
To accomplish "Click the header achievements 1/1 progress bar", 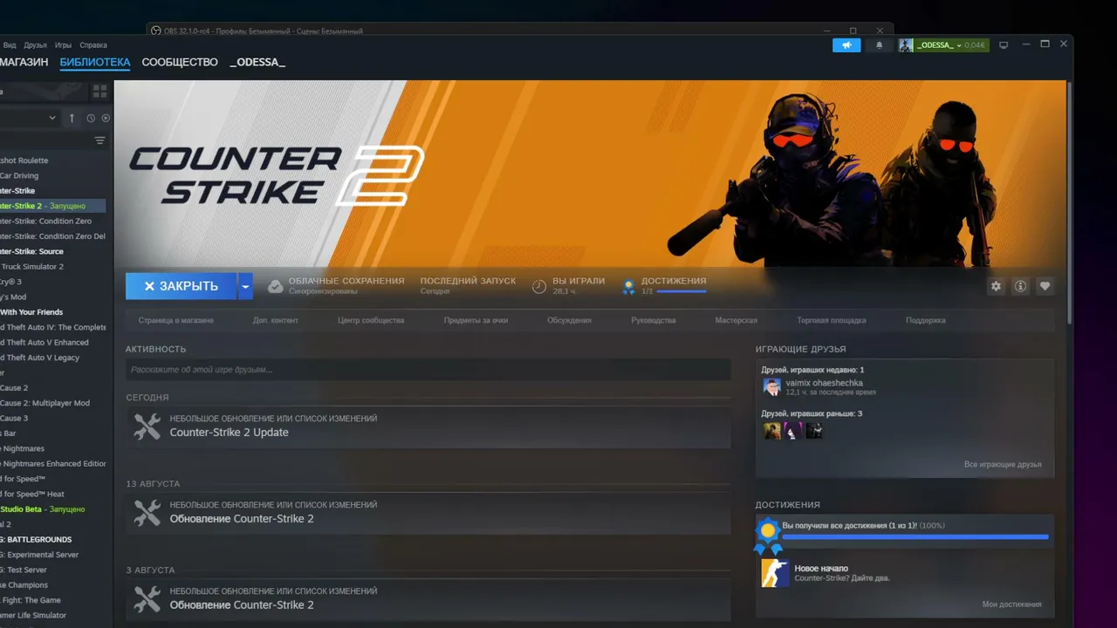I will 682,291.
